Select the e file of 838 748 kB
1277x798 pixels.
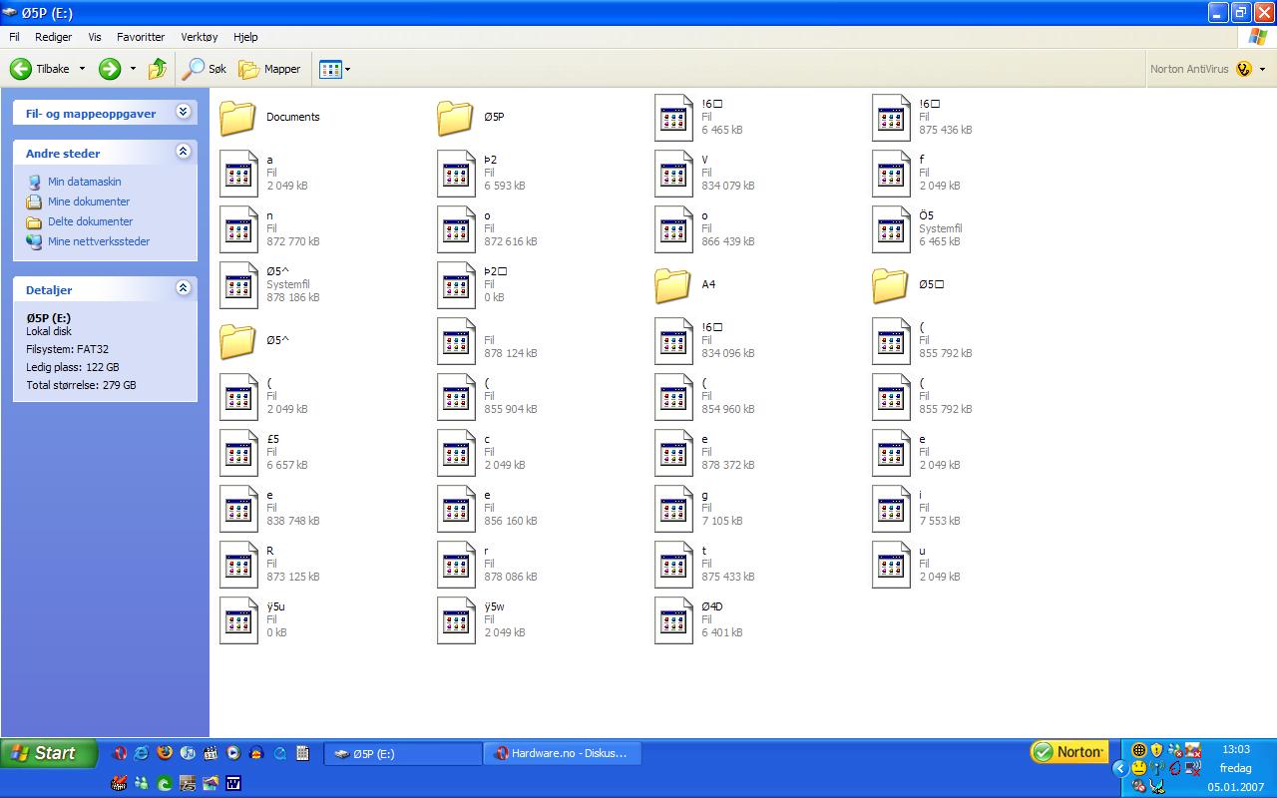pyautogui.click(x=269, y=508)
